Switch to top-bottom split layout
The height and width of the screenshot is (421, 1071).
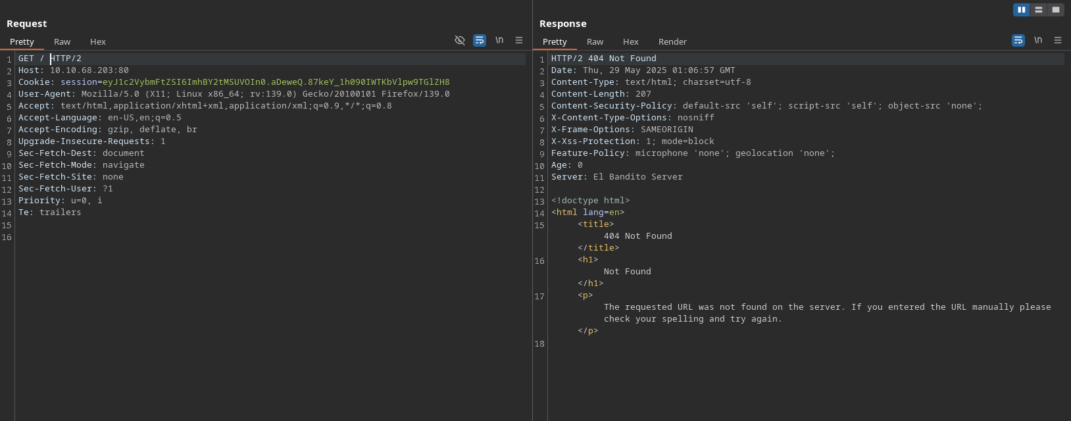coord(1039,10)
